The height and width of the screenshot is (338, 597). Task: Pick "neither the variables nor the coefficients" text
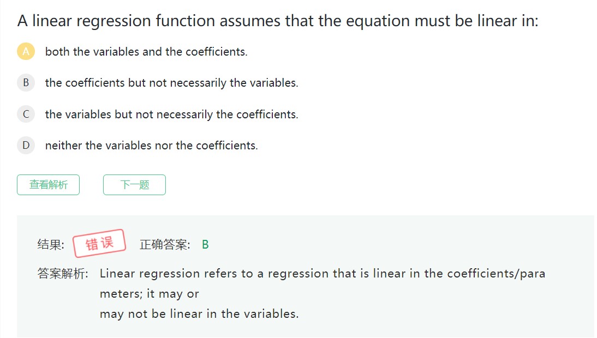[151, 146]
